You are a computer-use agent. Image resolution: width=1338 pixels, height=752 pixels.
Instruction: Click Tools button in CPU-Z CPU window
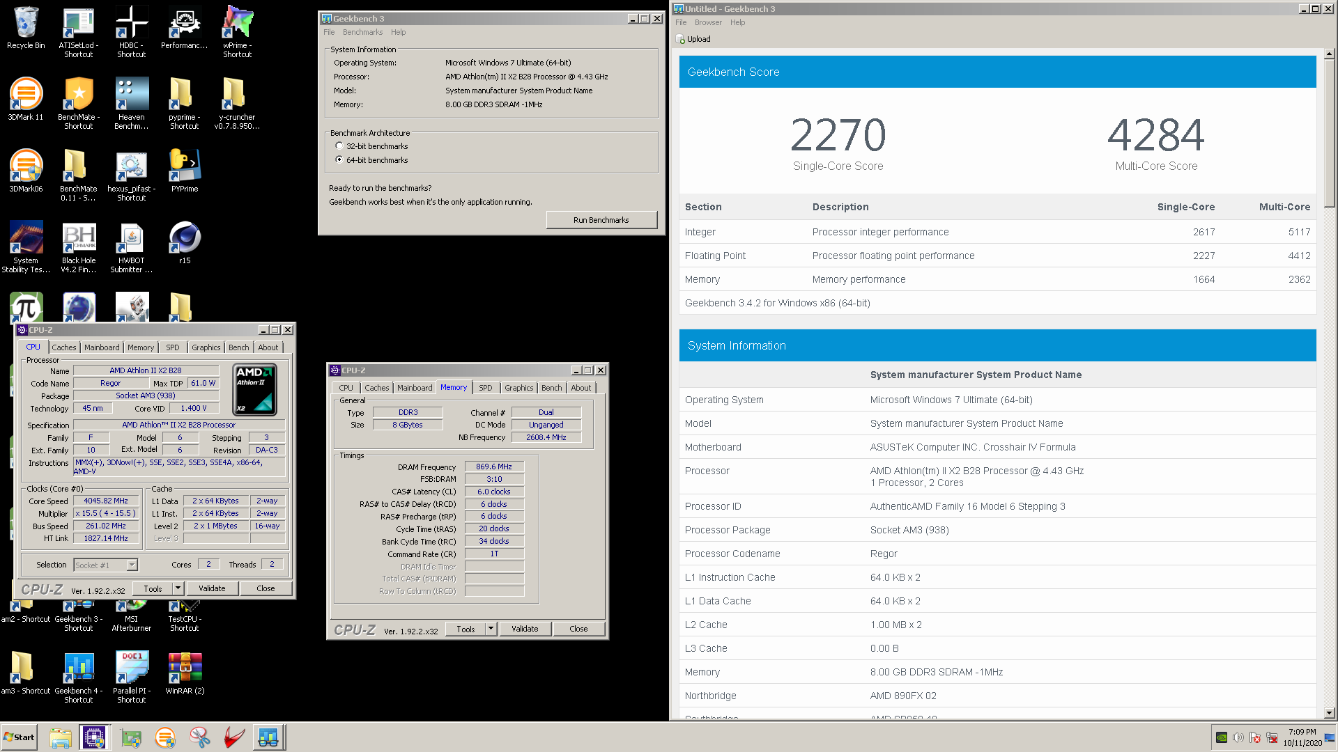(x=153, y=588)
